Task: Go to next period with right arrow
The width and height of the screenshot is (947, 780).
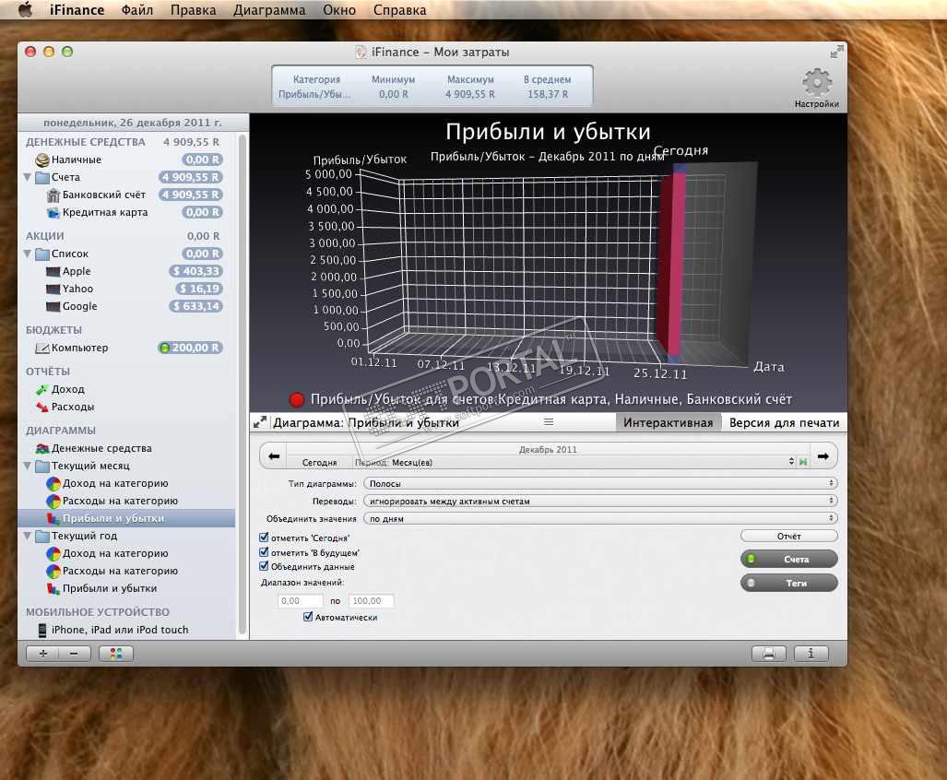Action: (x=823, y=456)
